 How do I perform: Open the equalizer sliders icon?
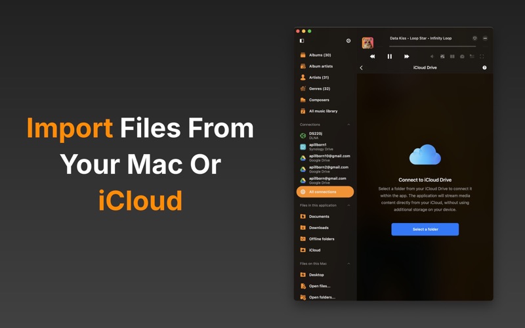click(442, 56)
